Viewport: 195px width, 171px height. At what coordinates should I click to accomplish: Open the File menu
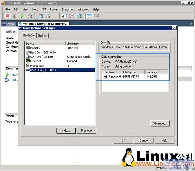coord(7,9)
